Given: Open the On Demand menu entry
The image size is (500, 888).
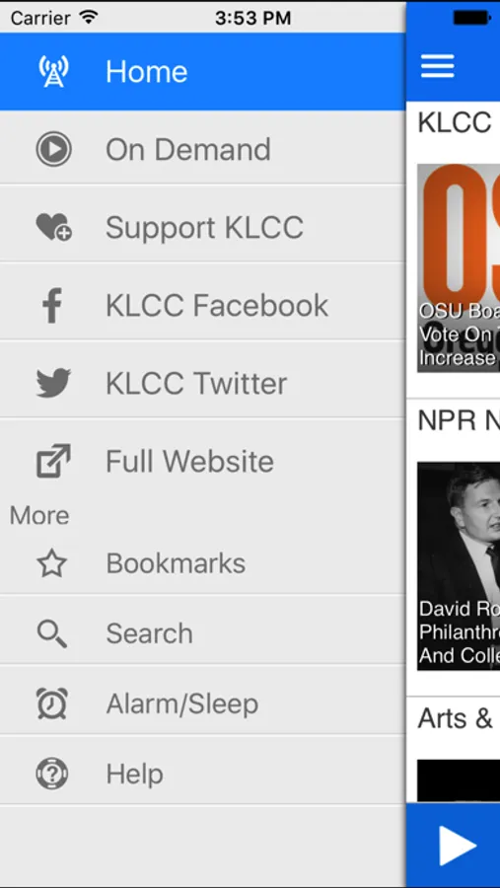Looking at the screenshot, I should pyautogui.click(x=203, y=149).
